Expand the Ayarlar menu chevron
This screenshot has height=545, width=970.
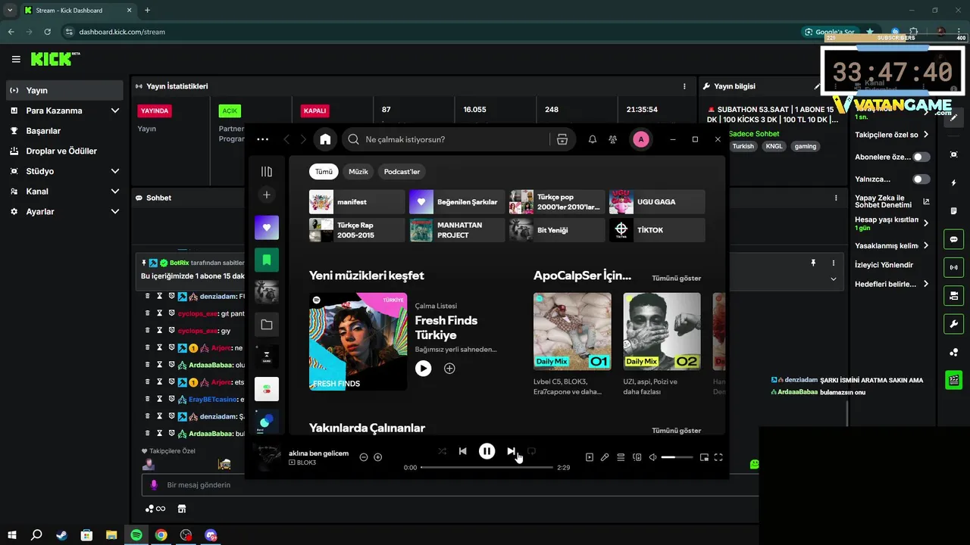(x=115, y=212)
